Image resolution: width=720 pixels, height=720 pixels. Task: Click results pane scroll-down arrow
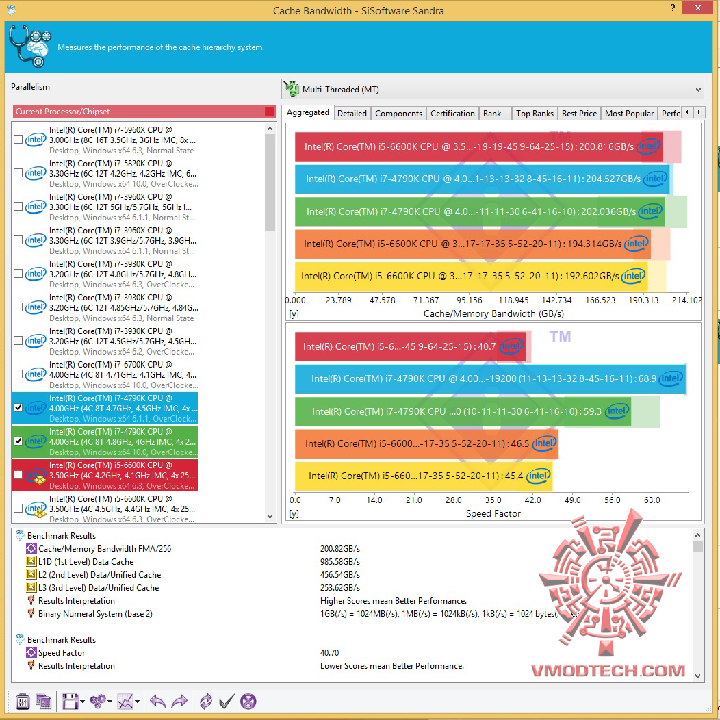click(x=698, y=676)
